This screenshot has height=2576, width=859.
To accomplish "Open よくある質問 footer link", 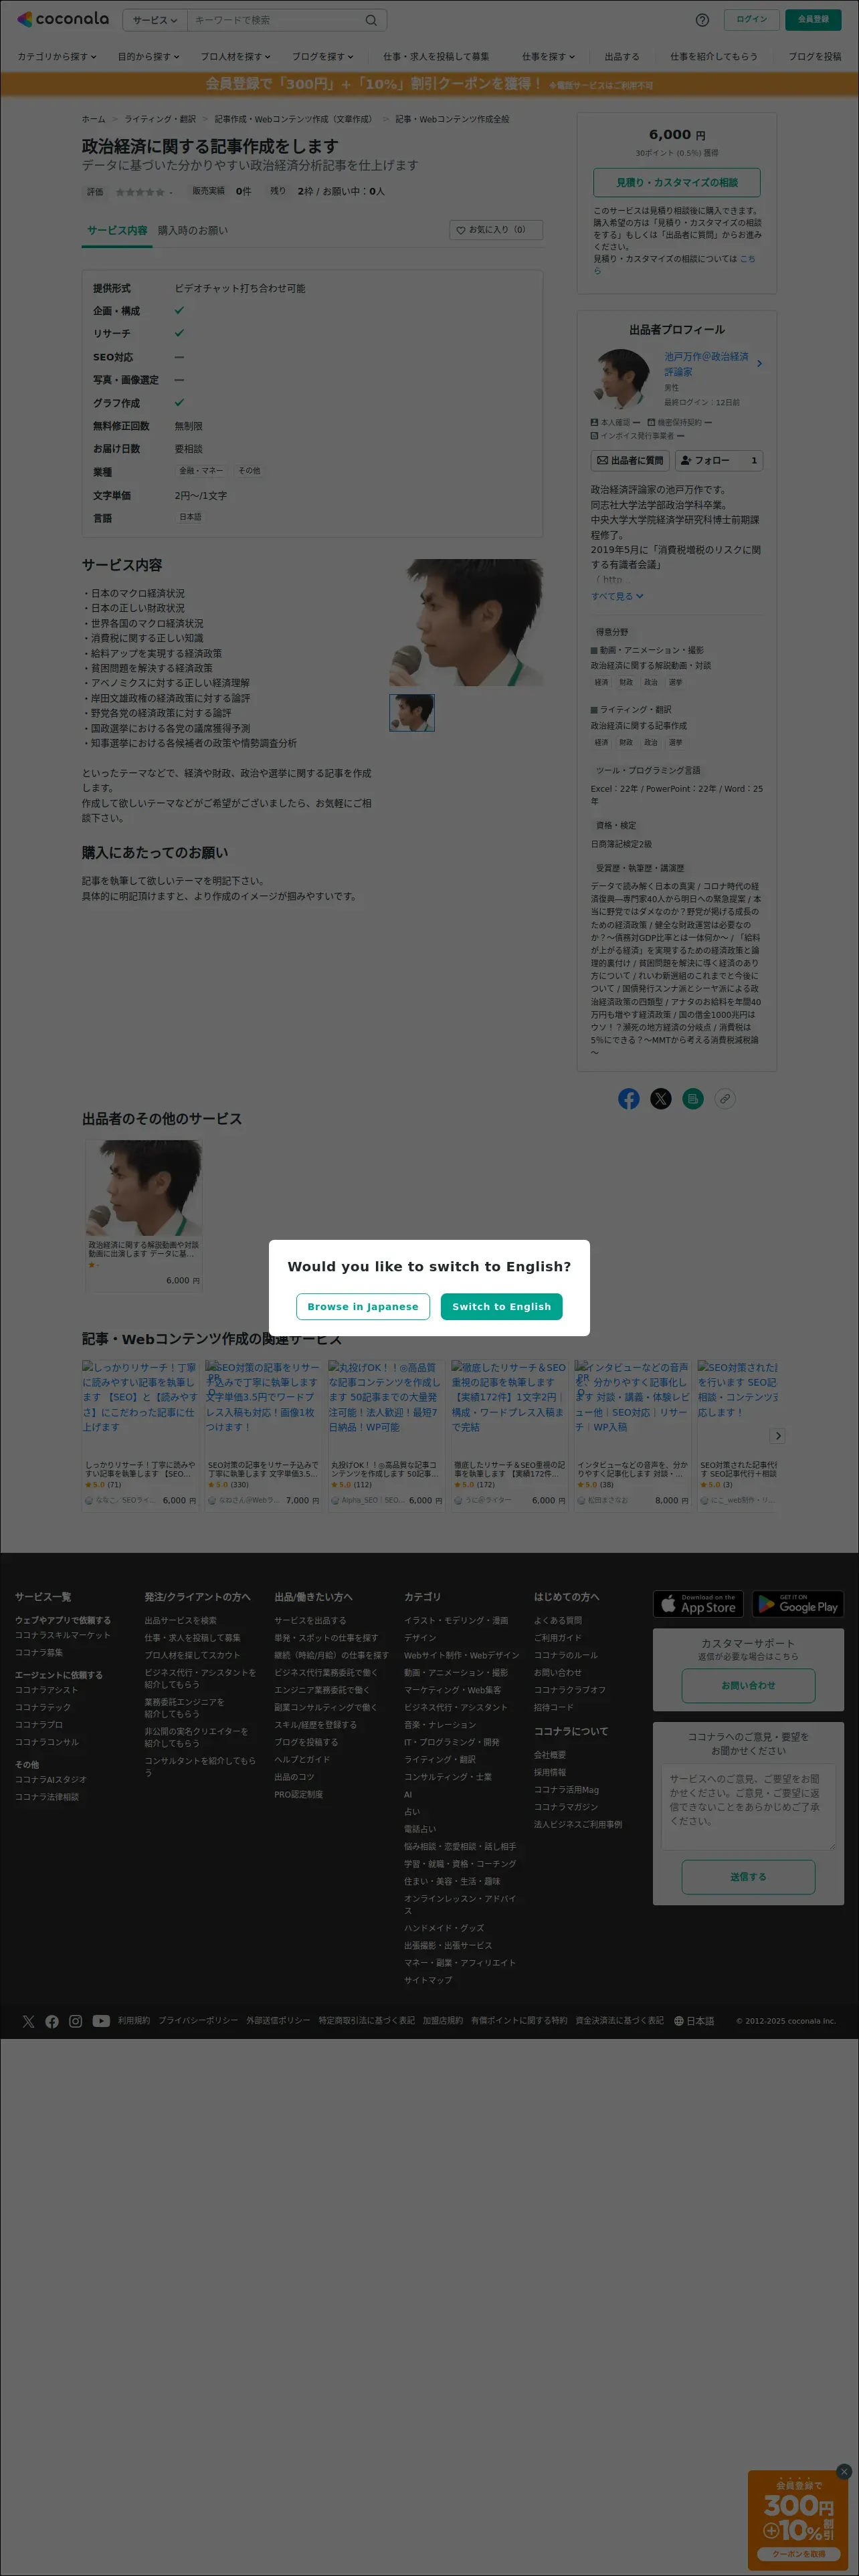I will [x=557, y=1621].
